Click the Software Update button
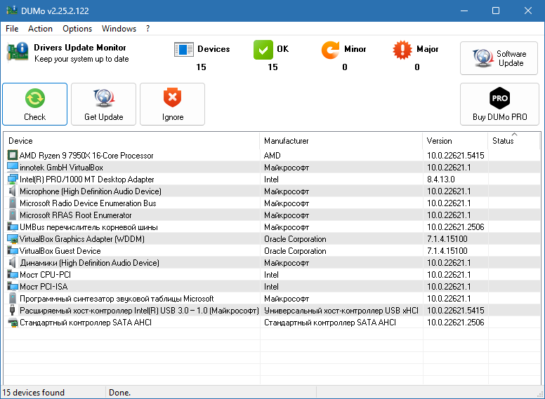545x399 pixels. [x=499, y=58]
